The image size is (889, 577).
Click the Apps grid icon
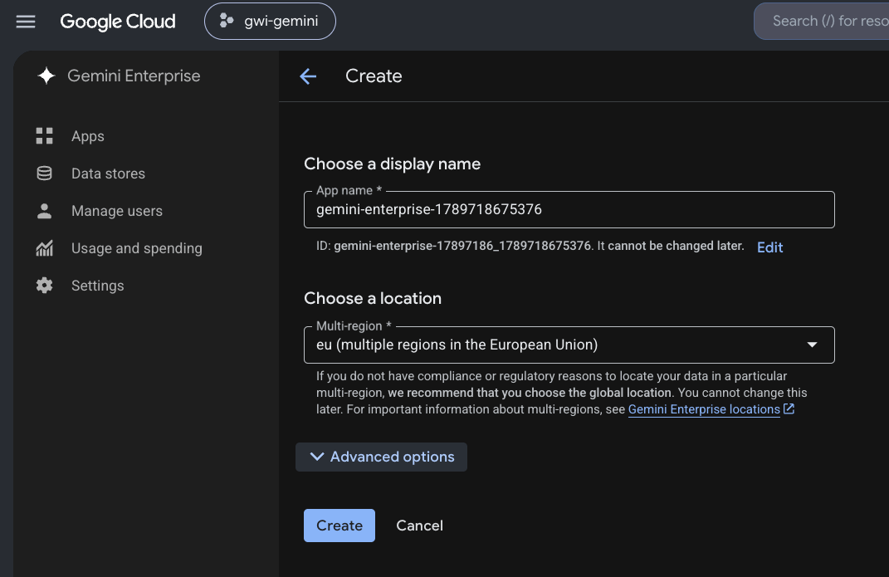[44, 136]
